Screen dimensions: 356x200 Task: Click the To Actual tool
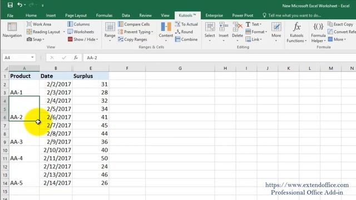(x=186, y=24)
